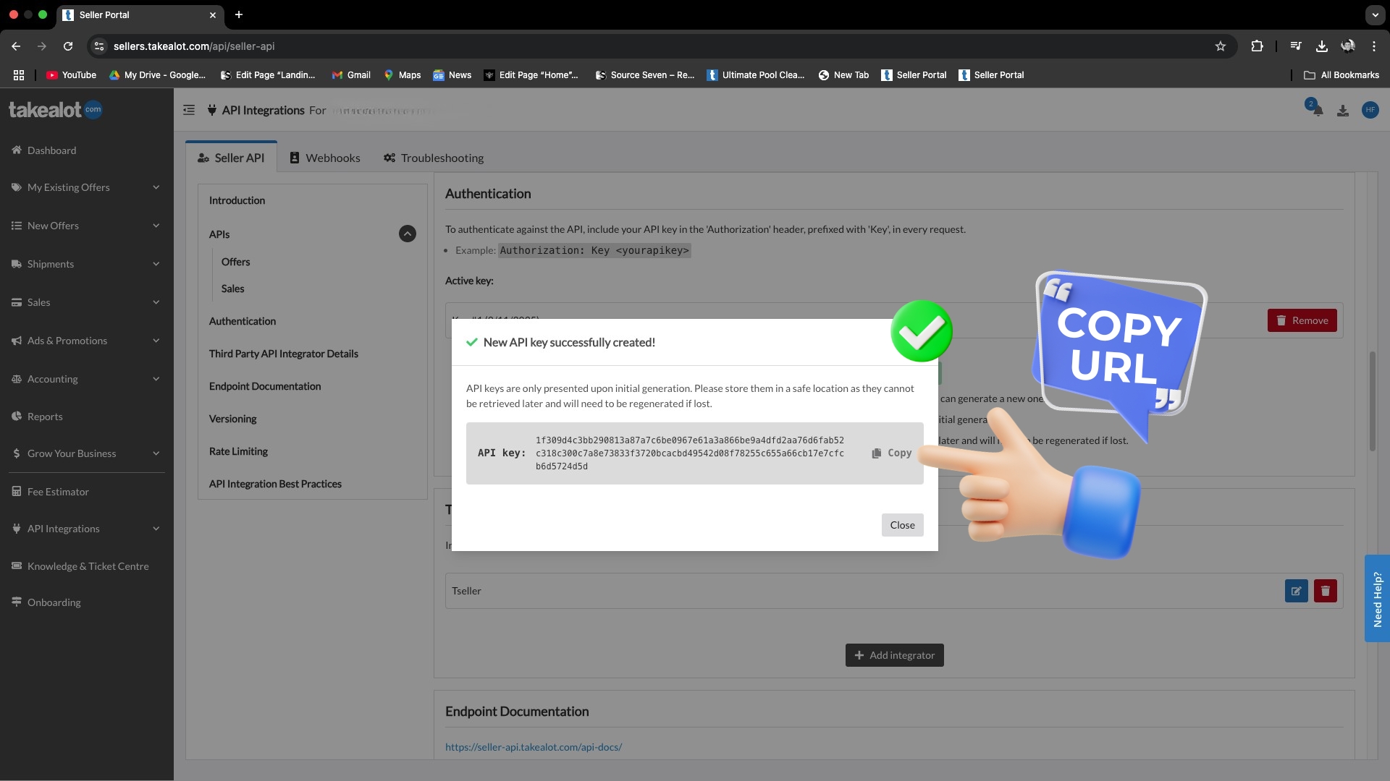Screen dimensions: 1390x781
Task: Delete the Tseller integrator
Action: (1325, 591)
